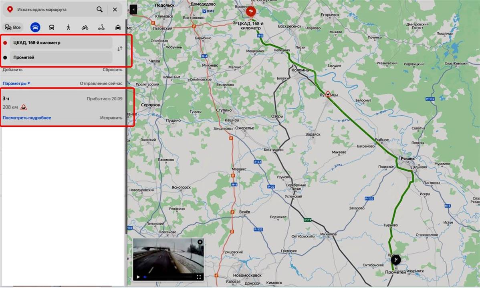Click the 'Прометей' destination field

[60, 57]
